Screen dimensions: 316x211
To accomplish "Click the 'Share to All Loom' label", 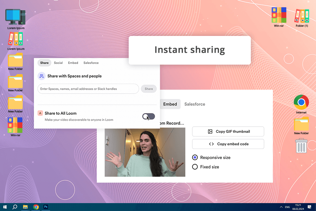I will [x=61, y=113].
